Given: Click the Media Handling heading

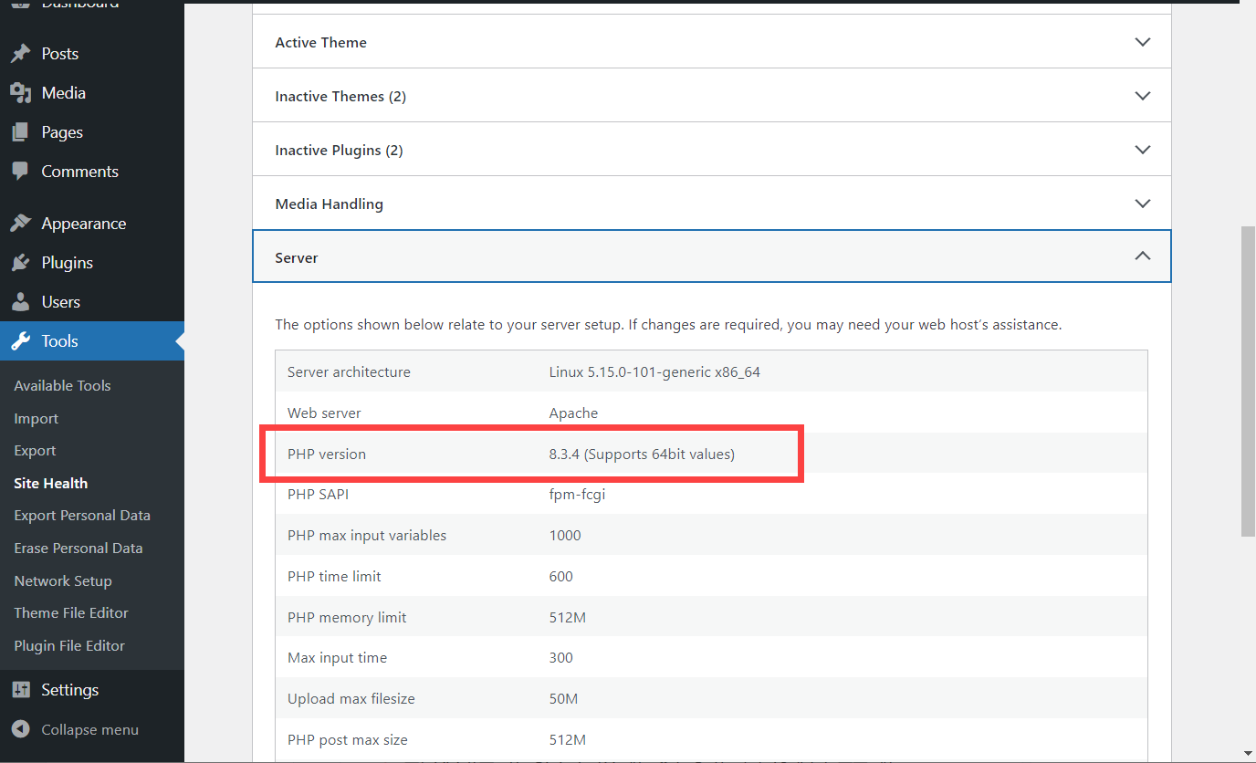Looking at the screenshot, I should coord(329,204).
